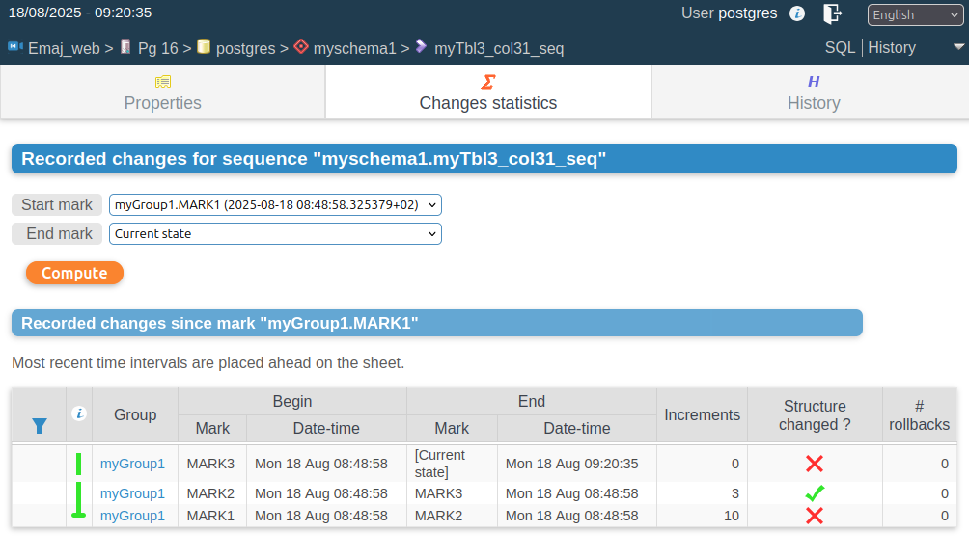
Task: Click the info icon in table header
Action: coord(79,414)
